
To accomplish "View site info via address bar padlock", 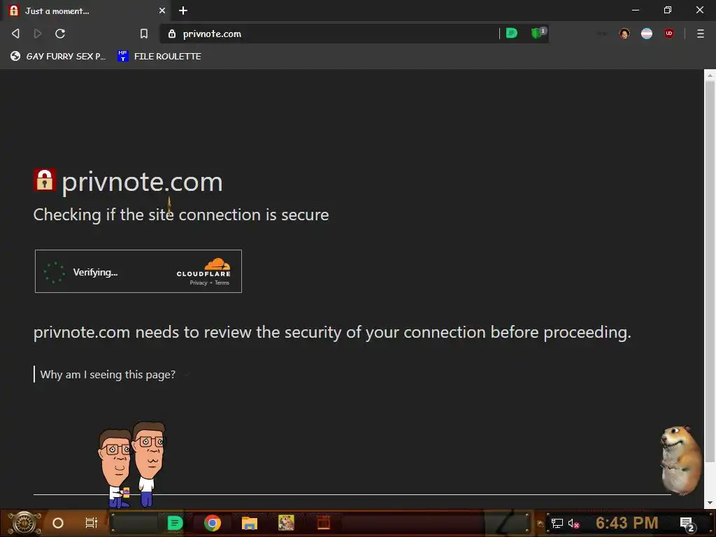I will pos(172,34).
